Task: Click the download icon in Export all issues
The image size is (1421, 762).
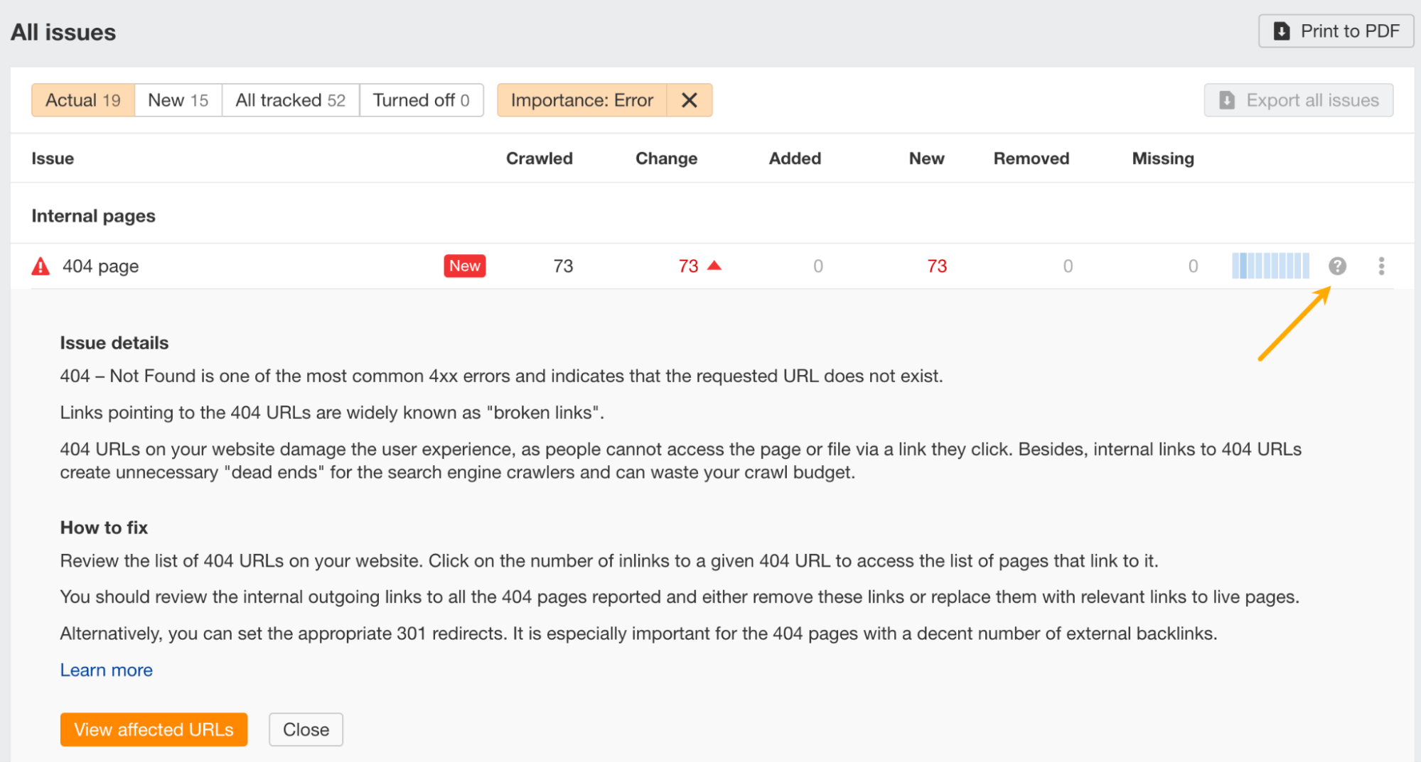Action: [x=1226, y=99]
